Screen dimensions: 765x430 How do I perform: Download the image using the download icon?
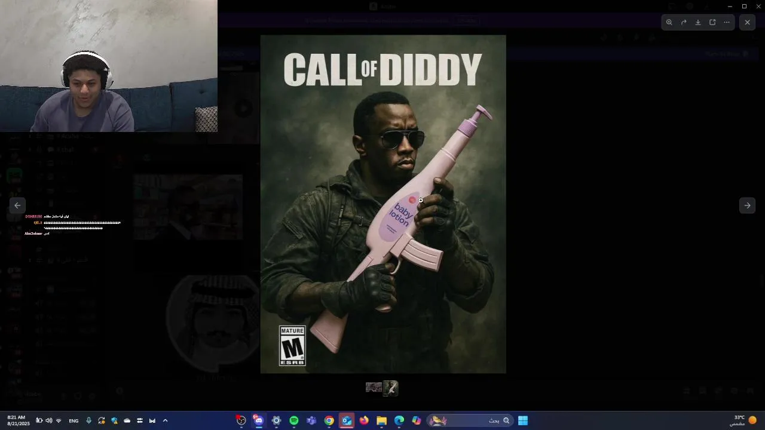click(698, 22)
